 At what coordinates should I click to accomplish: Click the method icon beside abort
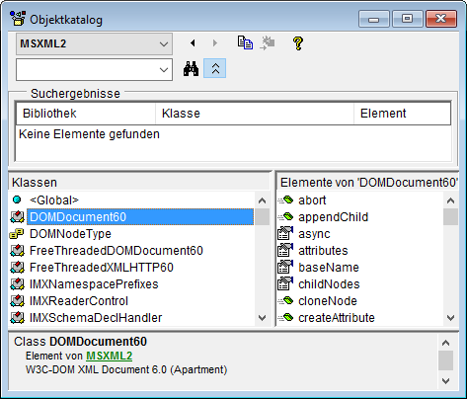[x=285, y=199]
